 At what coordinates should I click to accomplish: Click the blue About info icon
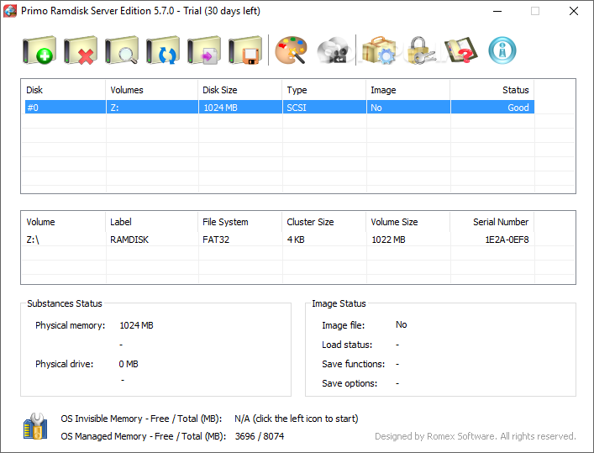502,50
